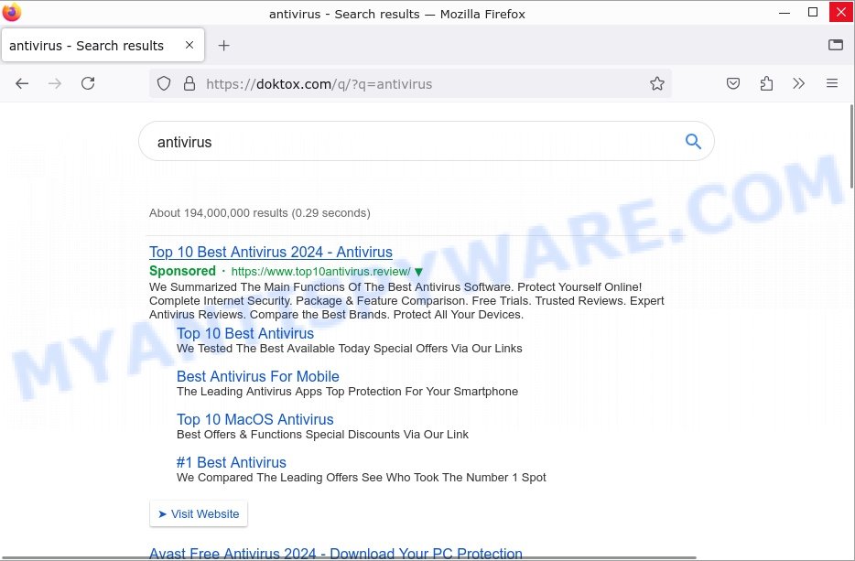Open Avast Free Antivirus 2024 result
The height and width of the screenshot is (561, 855).
(x=335, y=553)
